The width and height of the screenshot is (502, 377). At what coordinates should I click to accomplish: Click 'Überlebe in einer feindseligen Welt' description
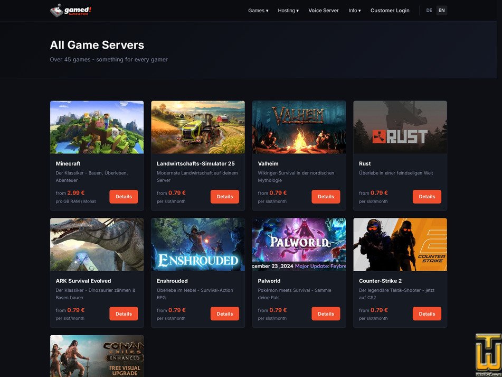click(x=396, y=173)
